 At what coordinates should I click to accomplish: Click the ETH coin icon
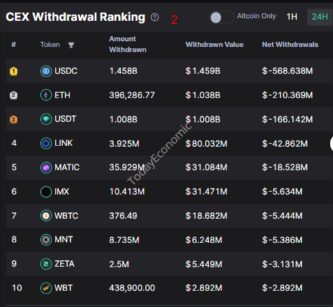(46, 95)
